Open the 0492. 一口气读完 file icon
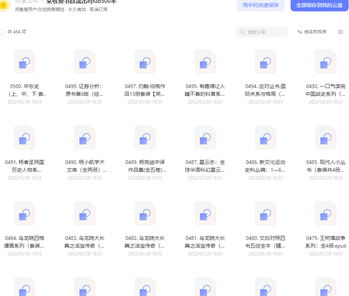The width and height of the screenshot is (349, 296). (325, 61)
